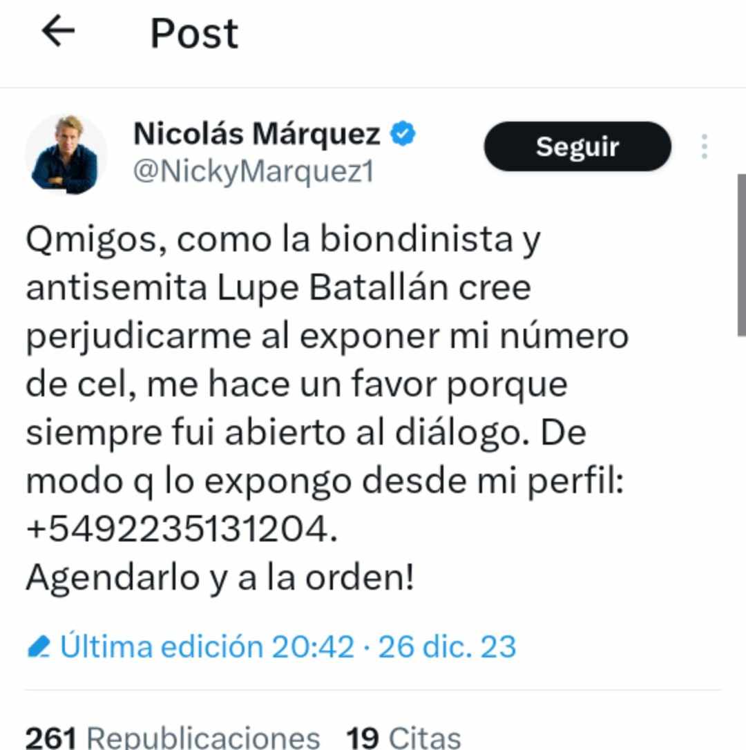The image size is (746, 750).
Task: Go back using the arrow icon
Action: tap(59, 30)
